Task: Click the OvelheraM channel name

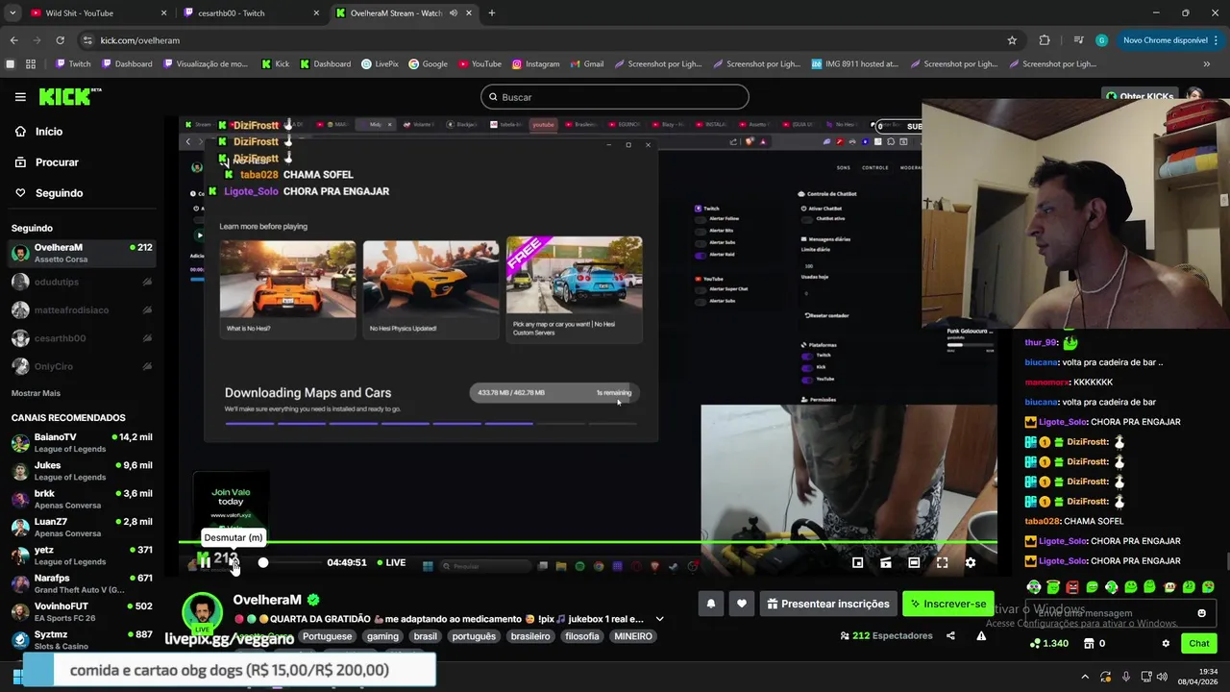Action: tap(267, 600)
